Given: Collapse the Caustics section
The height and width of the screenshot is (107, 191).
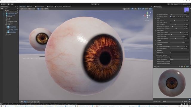Looking at the screenshot, I should click(x=156, y=45).
